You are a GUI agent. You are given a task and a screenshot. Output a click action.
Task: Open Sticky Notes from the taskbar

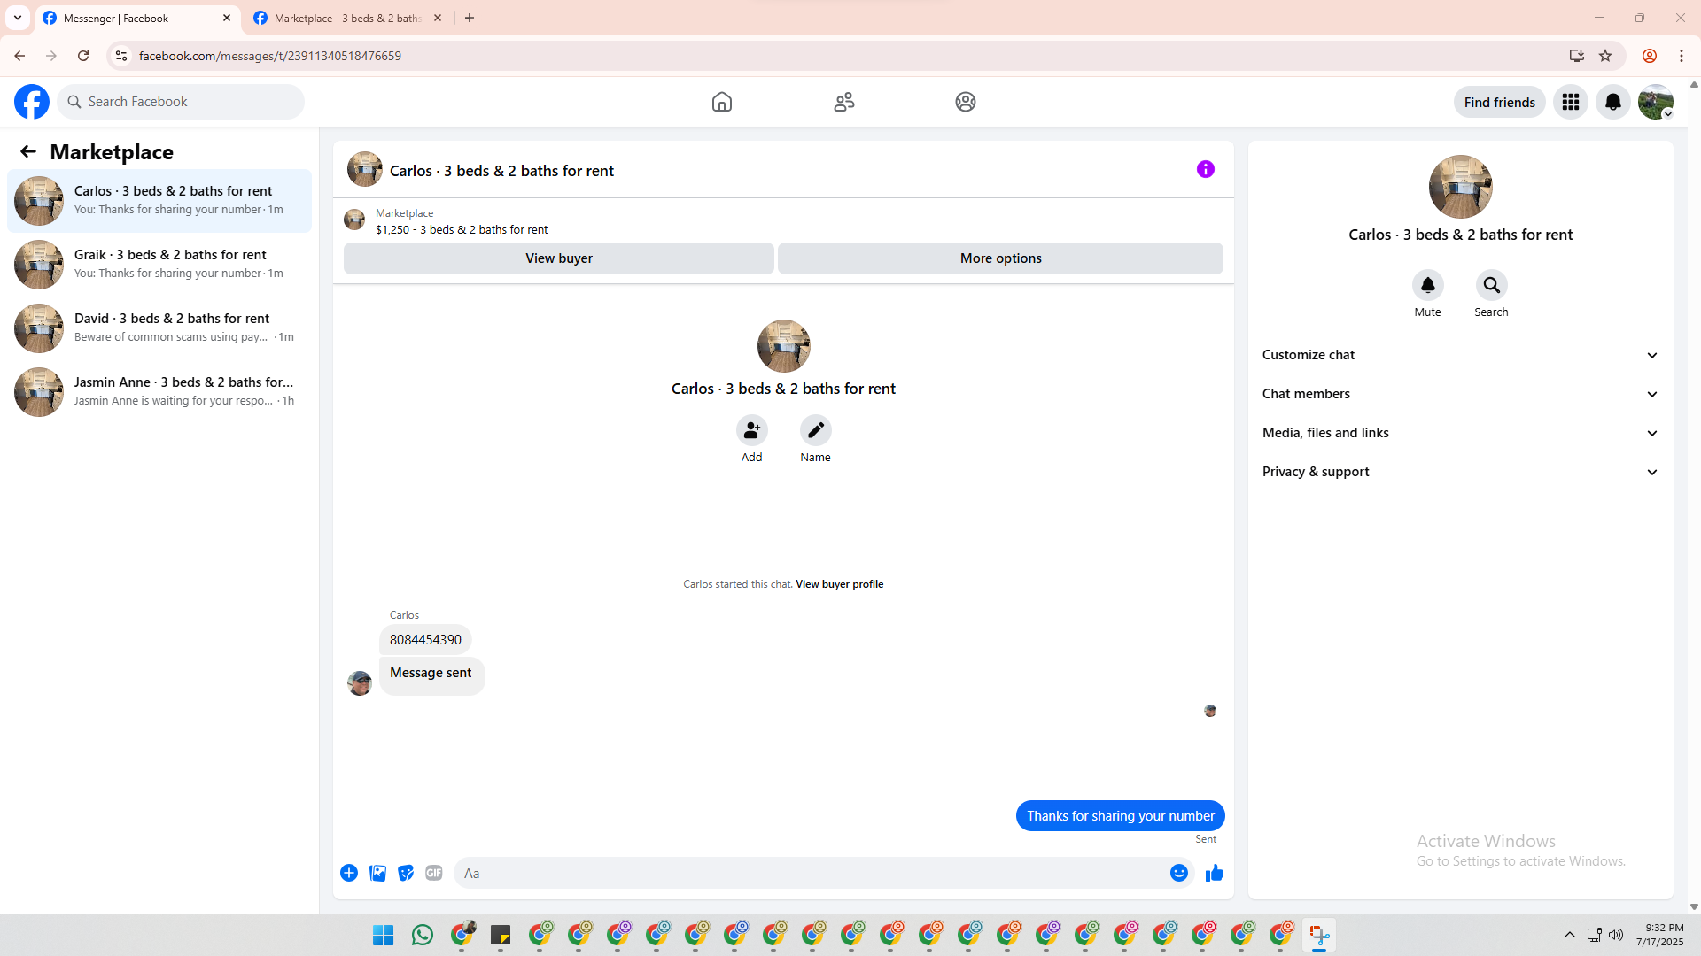coord(501,935)
